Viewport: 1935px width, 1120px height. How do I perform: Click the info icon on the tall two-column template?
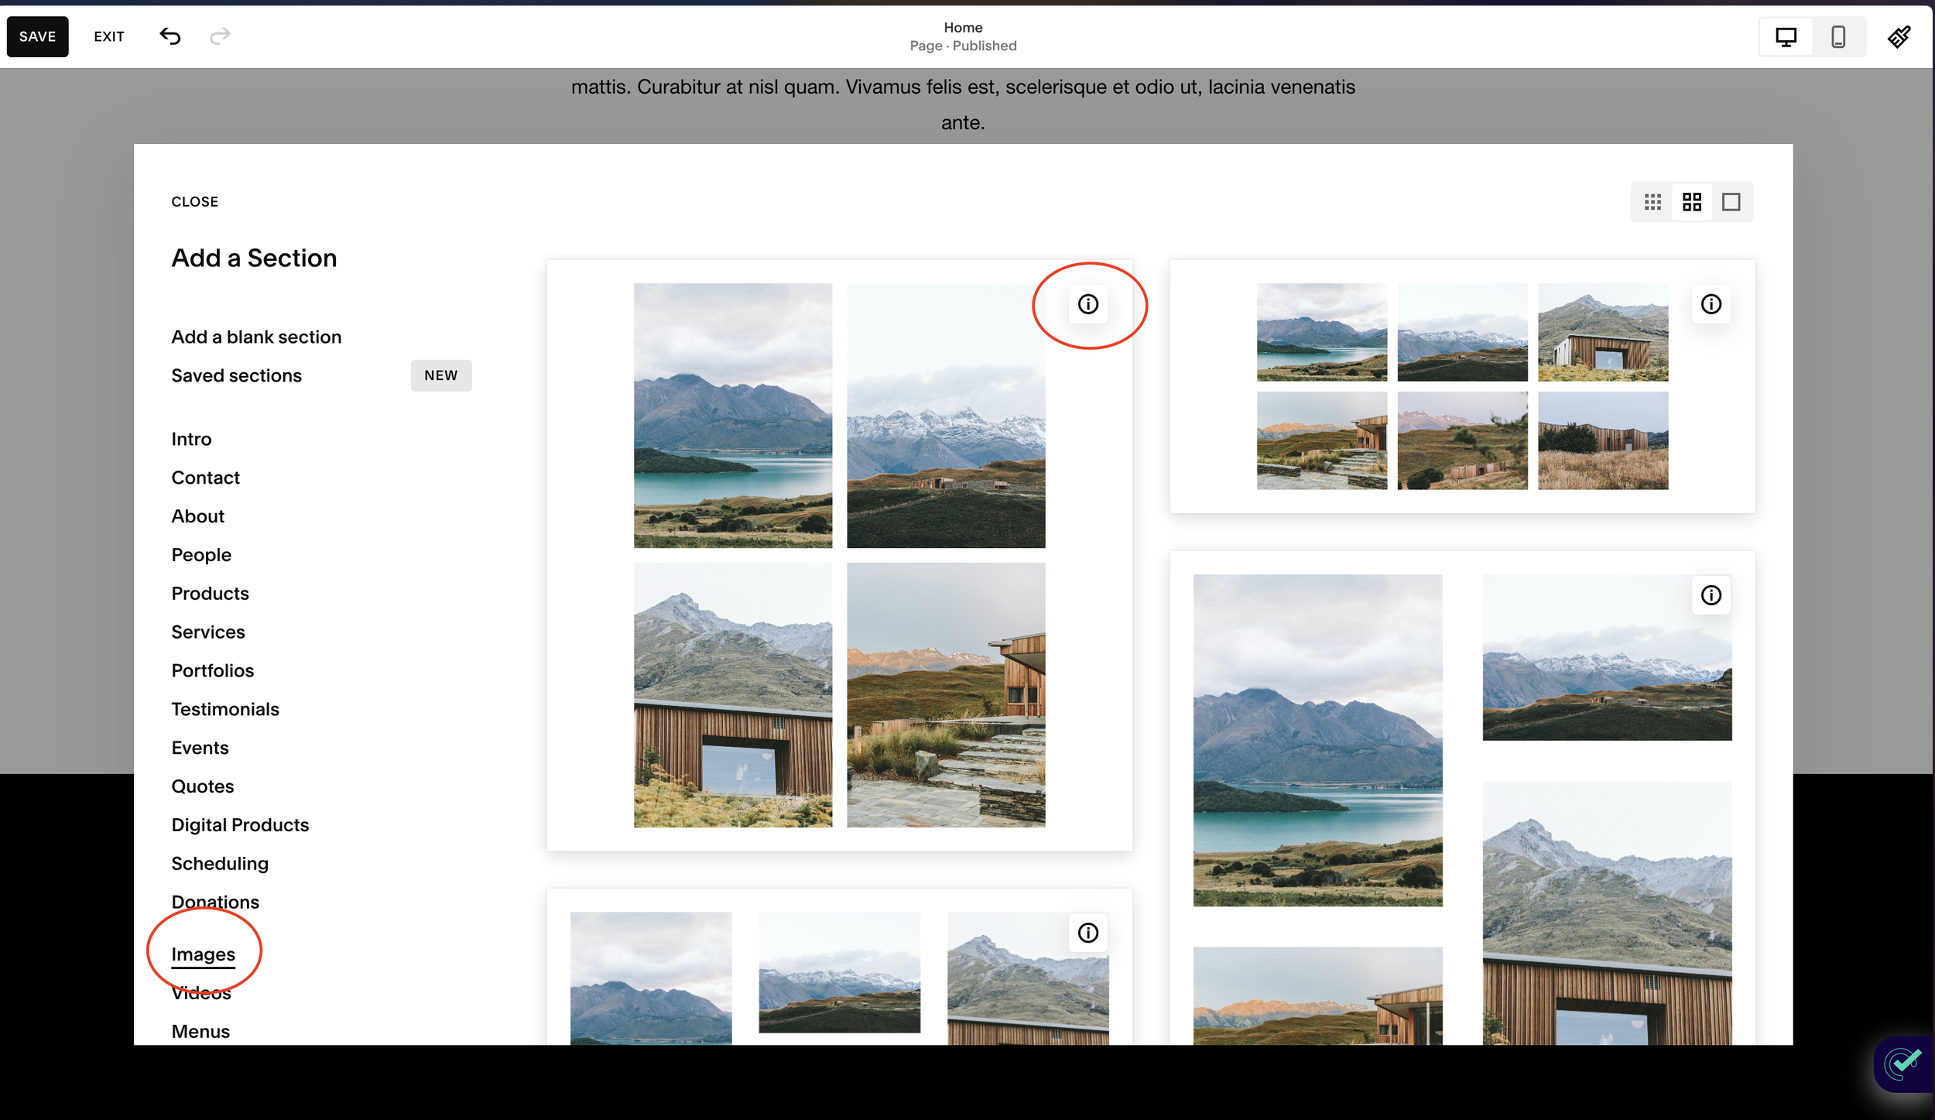1711,594
